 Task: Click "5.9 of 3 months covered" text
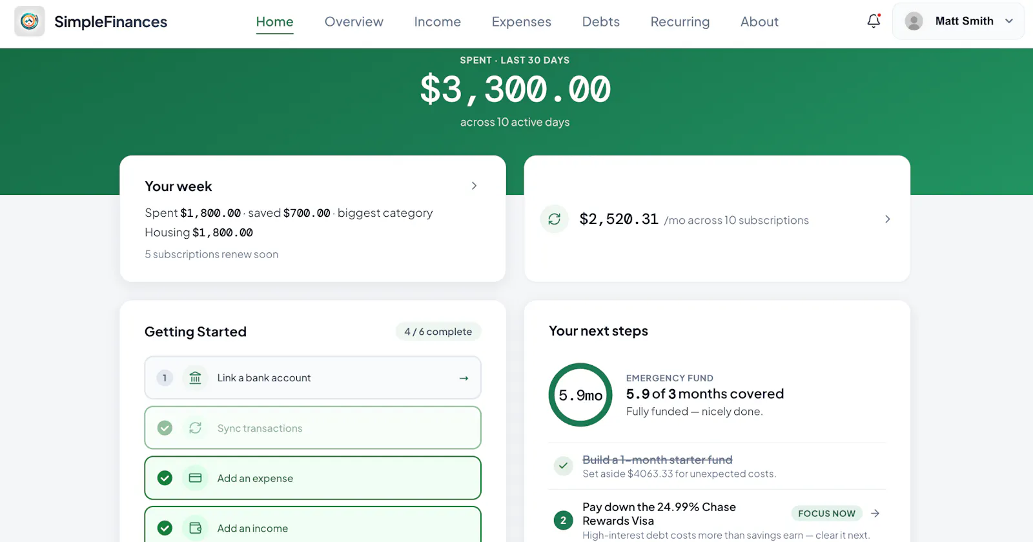click(x=705, y=394)
